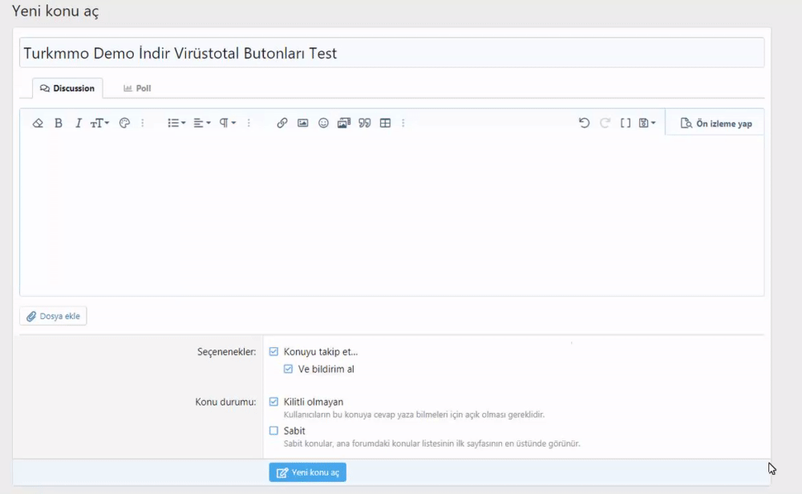Click the Konu durumu: label
The width and height of the screenshot is (802, 494).
click(x=225, y=402)
